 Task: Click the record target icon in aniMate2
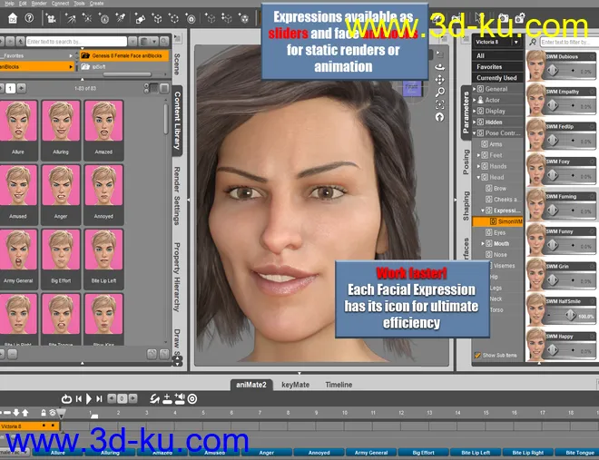pyautogui.click(x=192, y=398)
